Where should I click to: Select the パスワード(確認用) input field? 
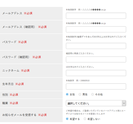(x=96, y=60)
